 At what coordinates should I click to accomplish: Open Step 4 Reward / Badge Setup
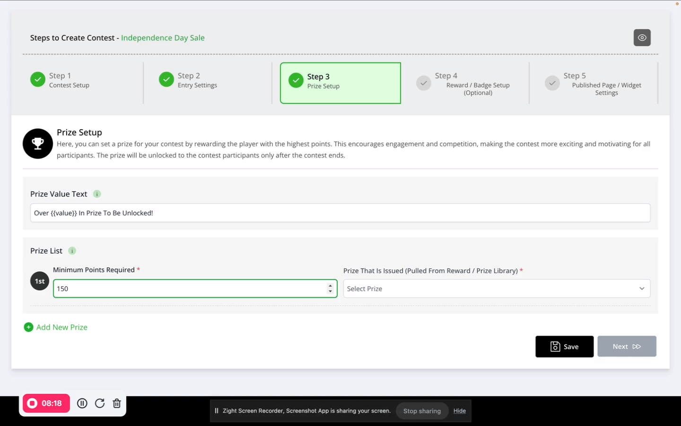point(471,84)
